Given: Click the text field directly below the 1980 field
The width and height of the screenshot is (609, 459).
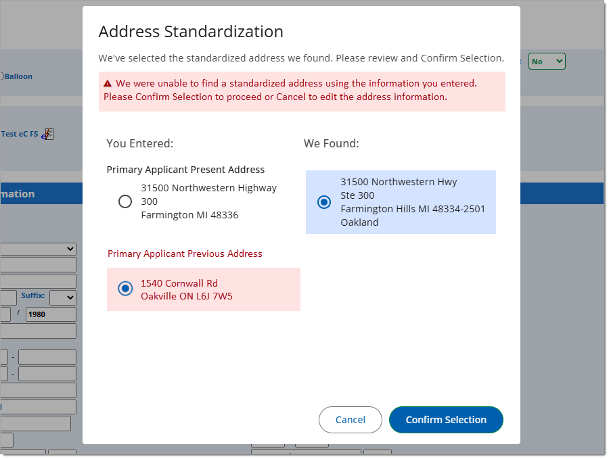Looking at the screenshot, I should 39,331.
